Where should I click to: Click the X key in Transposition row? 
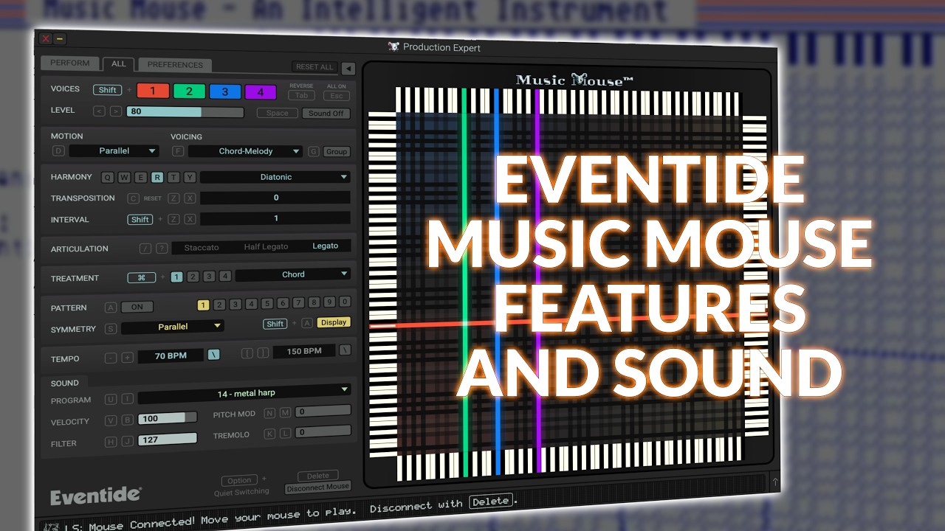[x=190, y=198]
